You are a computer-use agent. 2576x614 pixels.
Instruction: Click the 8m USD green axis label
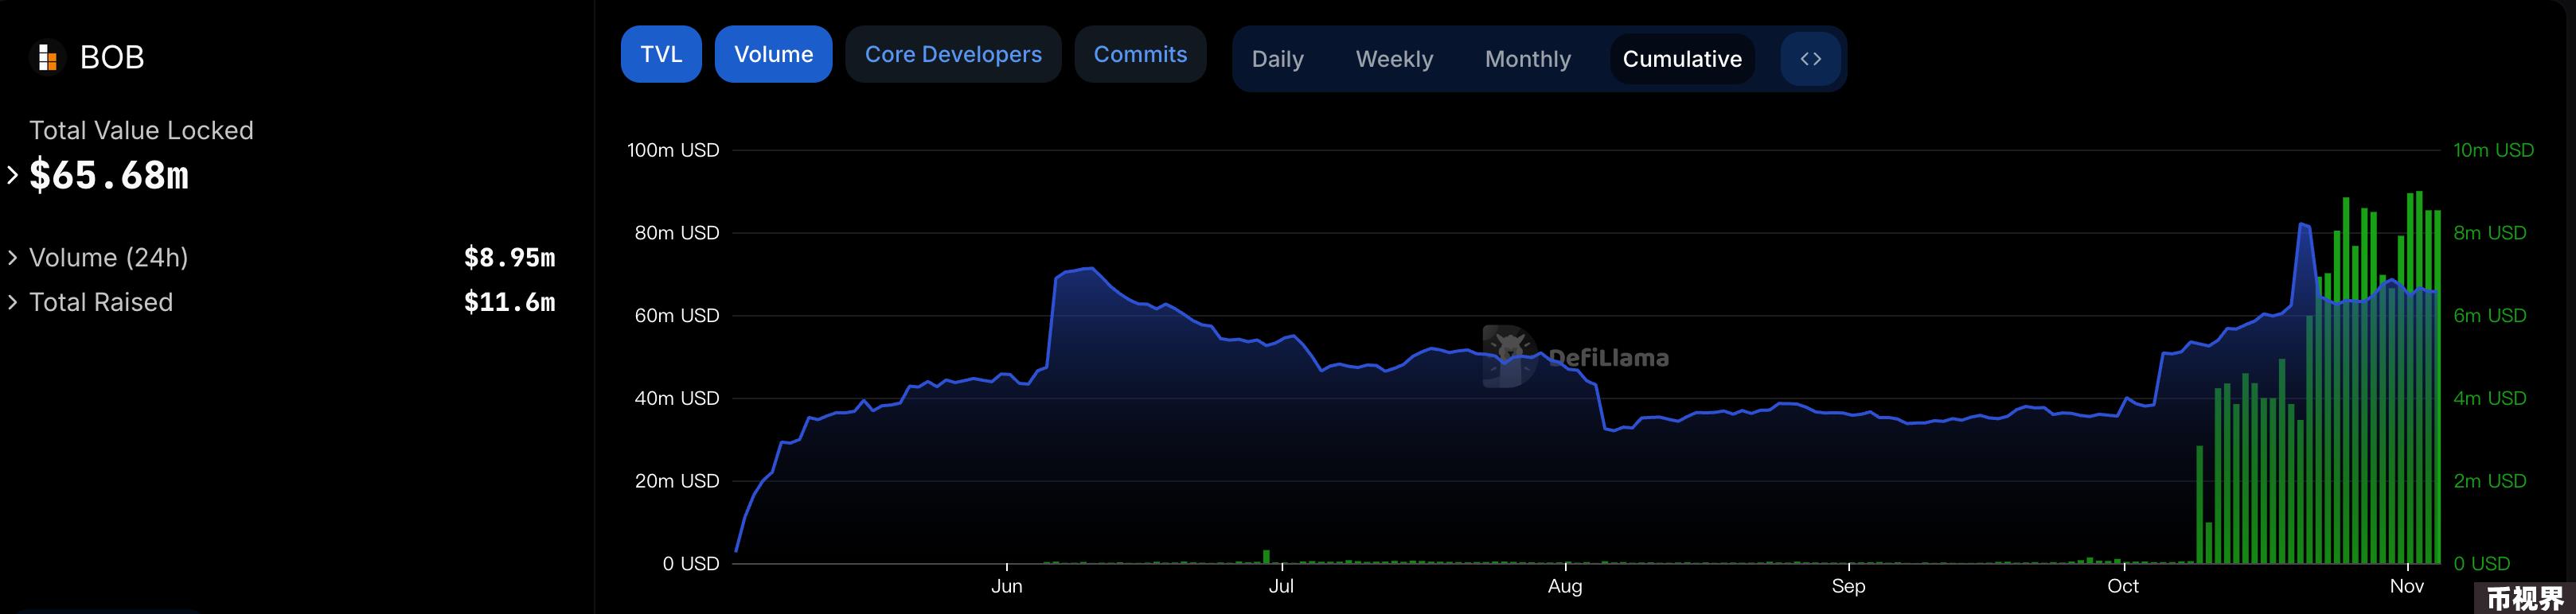tap(2489, 232)
